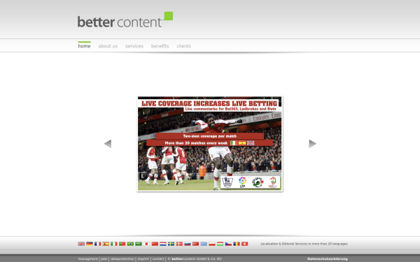Select the German flag in footer
The image size is (420, 262).
pyautogui.click(x=90, y=244)
